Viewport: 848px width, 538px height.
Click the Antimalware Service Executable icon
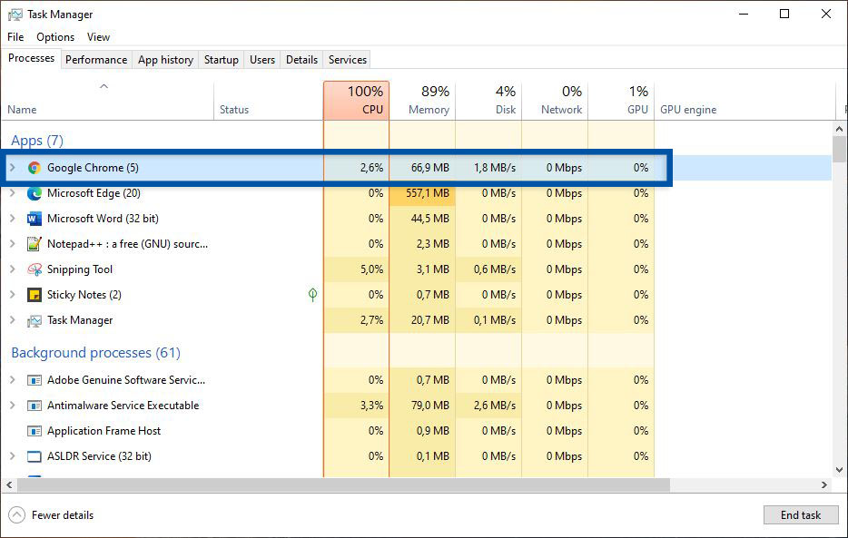pos(35,406)
